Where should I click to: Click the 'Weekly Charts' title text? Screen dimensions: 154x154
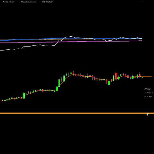point(8,2)
